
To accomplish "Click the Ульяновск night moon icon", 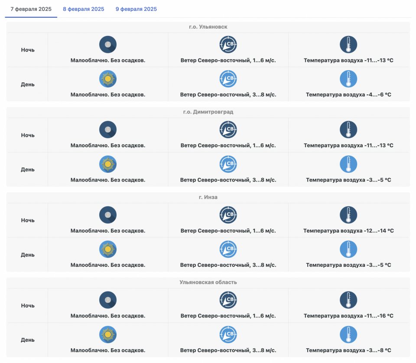I will tap(108, 45).
